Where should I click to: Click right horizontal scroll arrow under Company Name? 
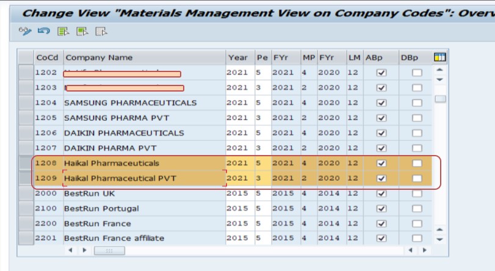[84, 250]
